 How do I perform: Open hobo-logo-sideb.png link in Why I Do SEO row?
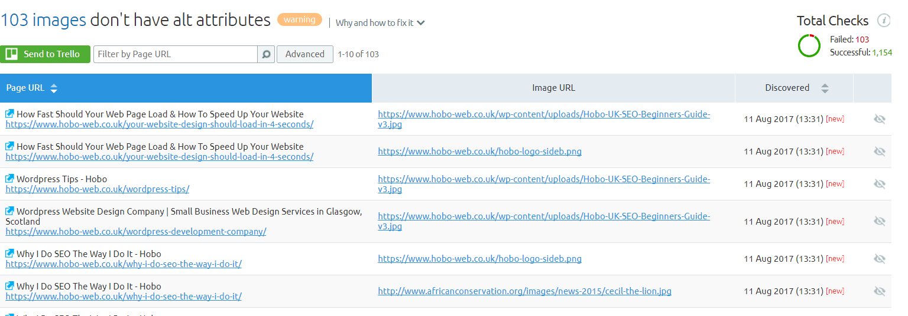[479, 259]
